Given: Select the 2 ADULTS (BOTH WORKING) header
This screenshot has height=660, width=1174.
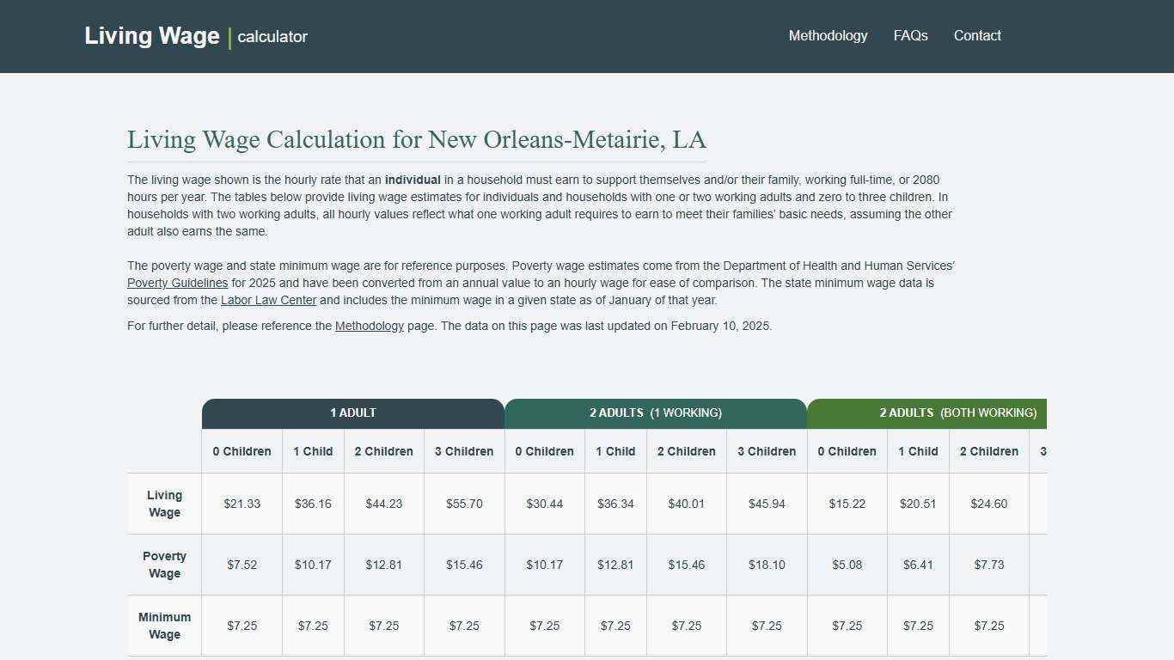Looking at the screenshot, I should [x=959, y=412].
